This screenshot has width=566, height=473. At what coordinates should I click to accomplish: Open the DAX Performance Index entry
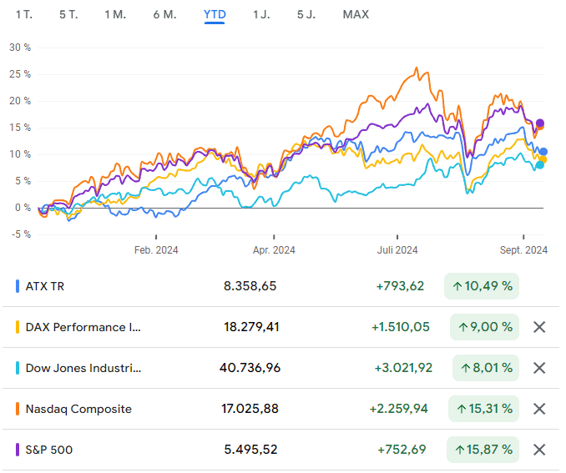pos(83,327)
